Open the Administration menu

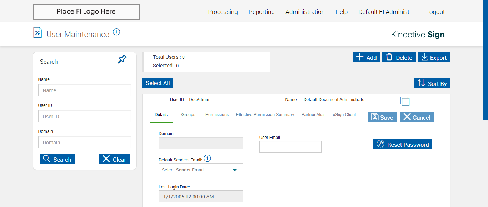(x=305, y=12)
